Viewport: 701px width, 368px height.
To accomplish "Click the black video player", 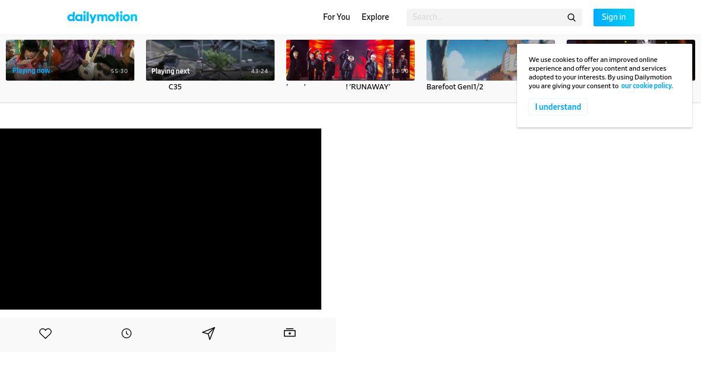I will 161,219.
